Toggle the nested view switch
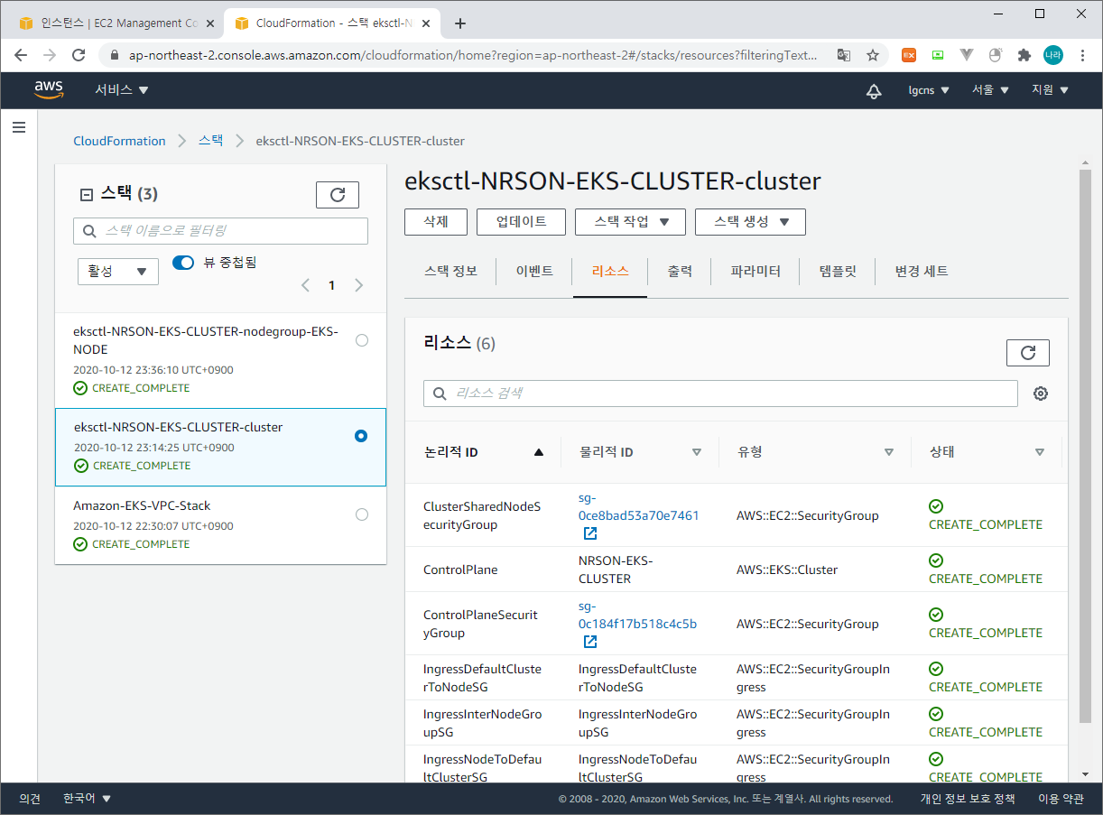Viewport: 1103px width, 815px height. click(183, 263)
